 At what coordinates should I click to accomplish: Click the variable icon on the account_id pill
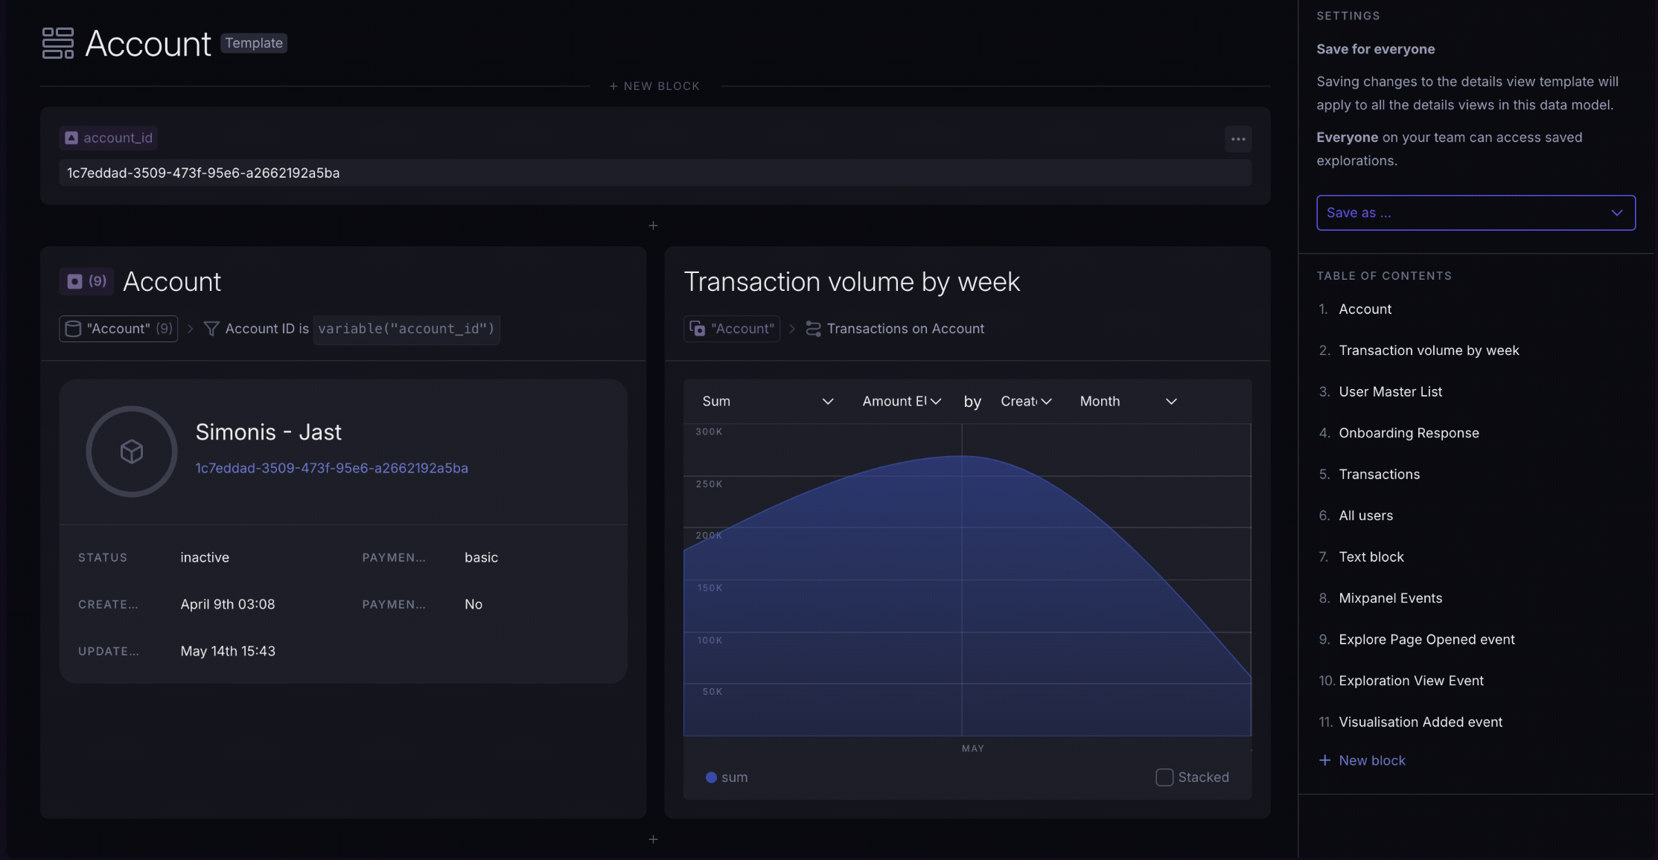(x=70, y=138)
